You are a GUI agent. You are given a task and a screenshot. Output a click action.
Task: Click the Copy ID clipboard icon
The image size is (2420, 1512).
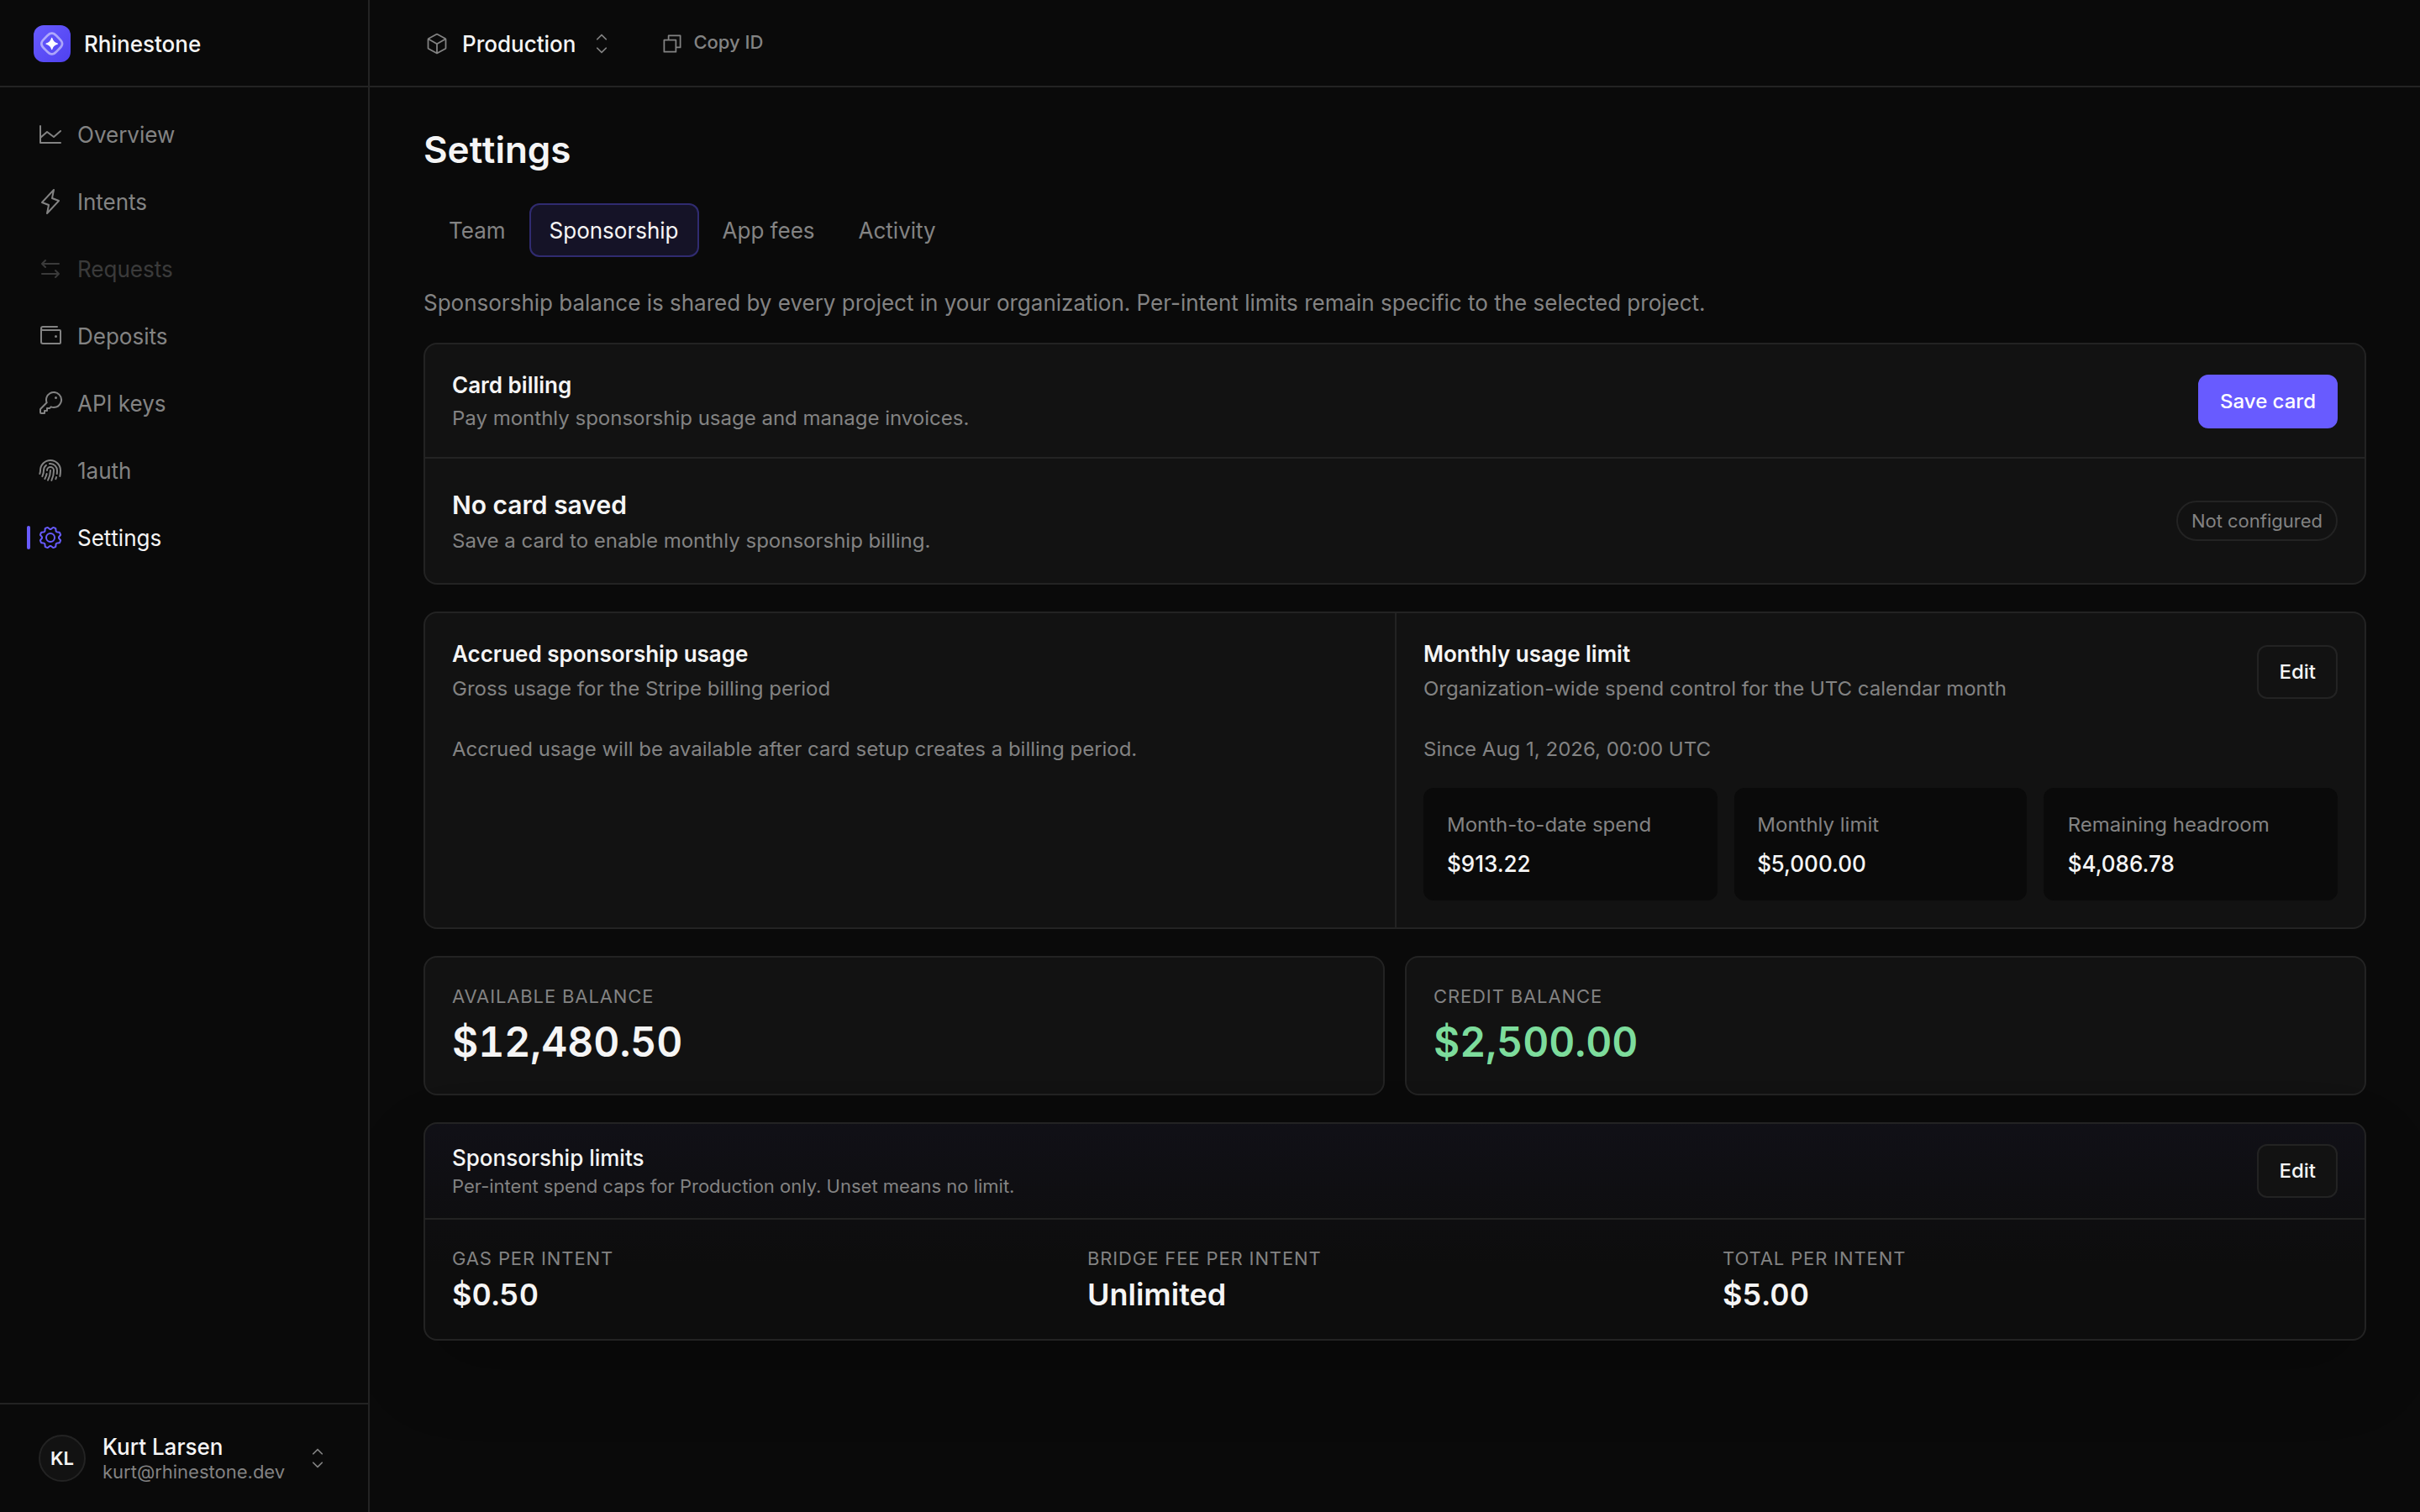(x=672, y=43)
